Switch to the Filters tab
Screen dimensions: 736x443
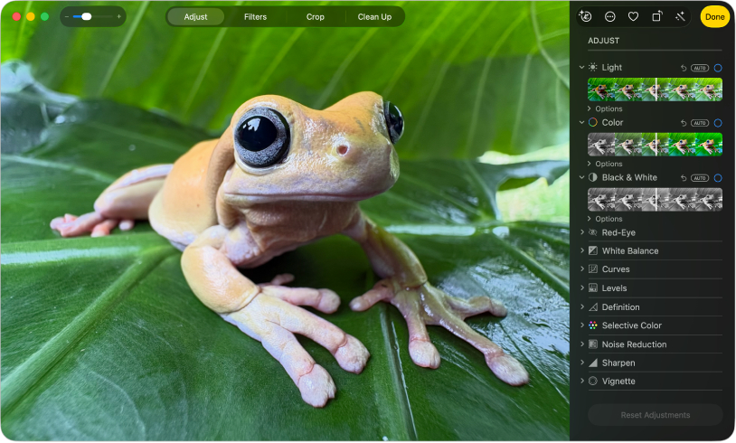coord(255,17)
